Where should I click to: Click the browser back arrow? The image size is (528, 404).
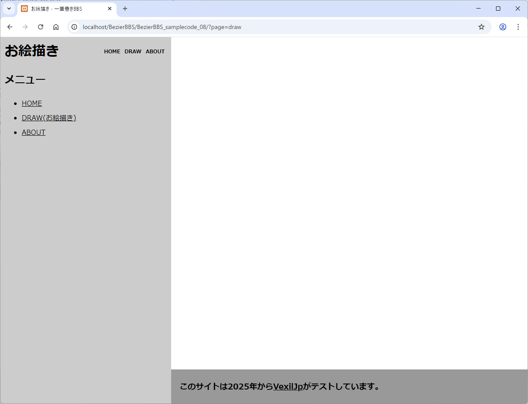click(x=10, y=27)
